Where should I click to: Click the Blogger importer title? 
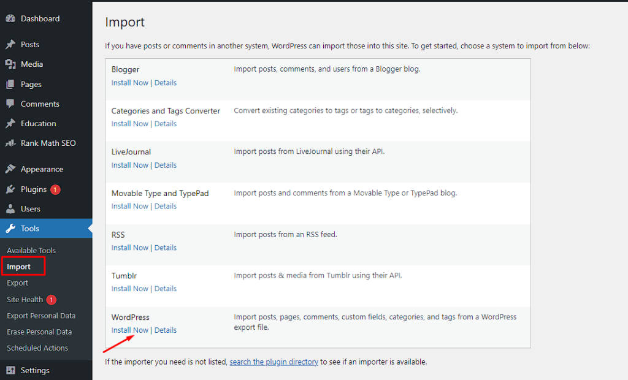click(125, 69)
